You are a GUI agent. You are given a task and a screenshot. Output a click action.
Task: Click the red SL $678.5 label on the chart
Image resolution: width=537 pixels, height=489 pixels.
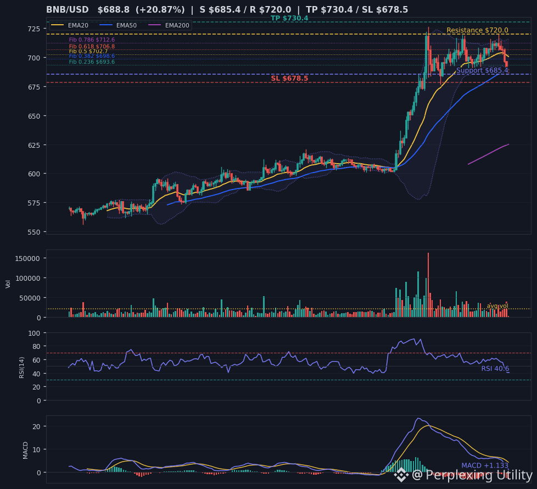click(x=289, y=78)
